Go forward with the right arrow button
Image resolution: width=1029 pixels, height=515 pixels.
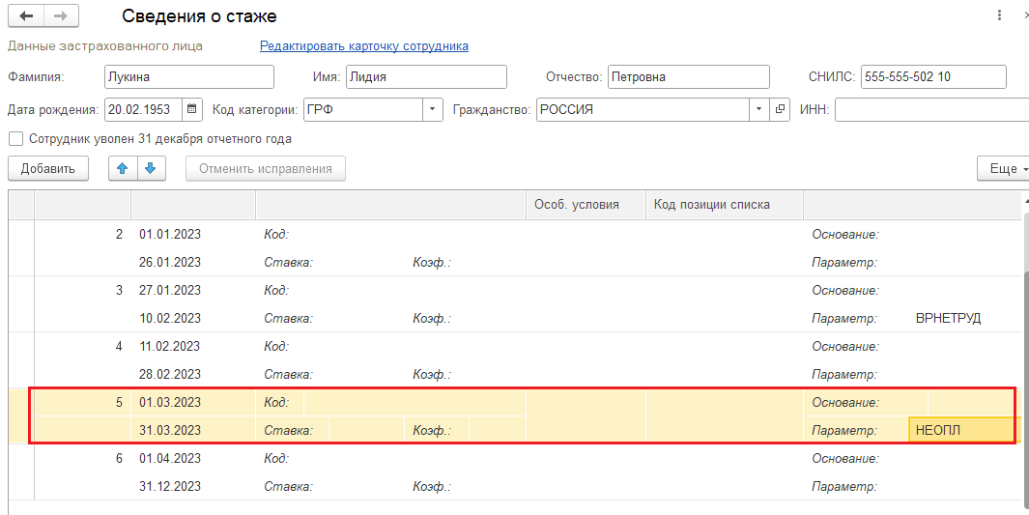(x=61, y=16)
